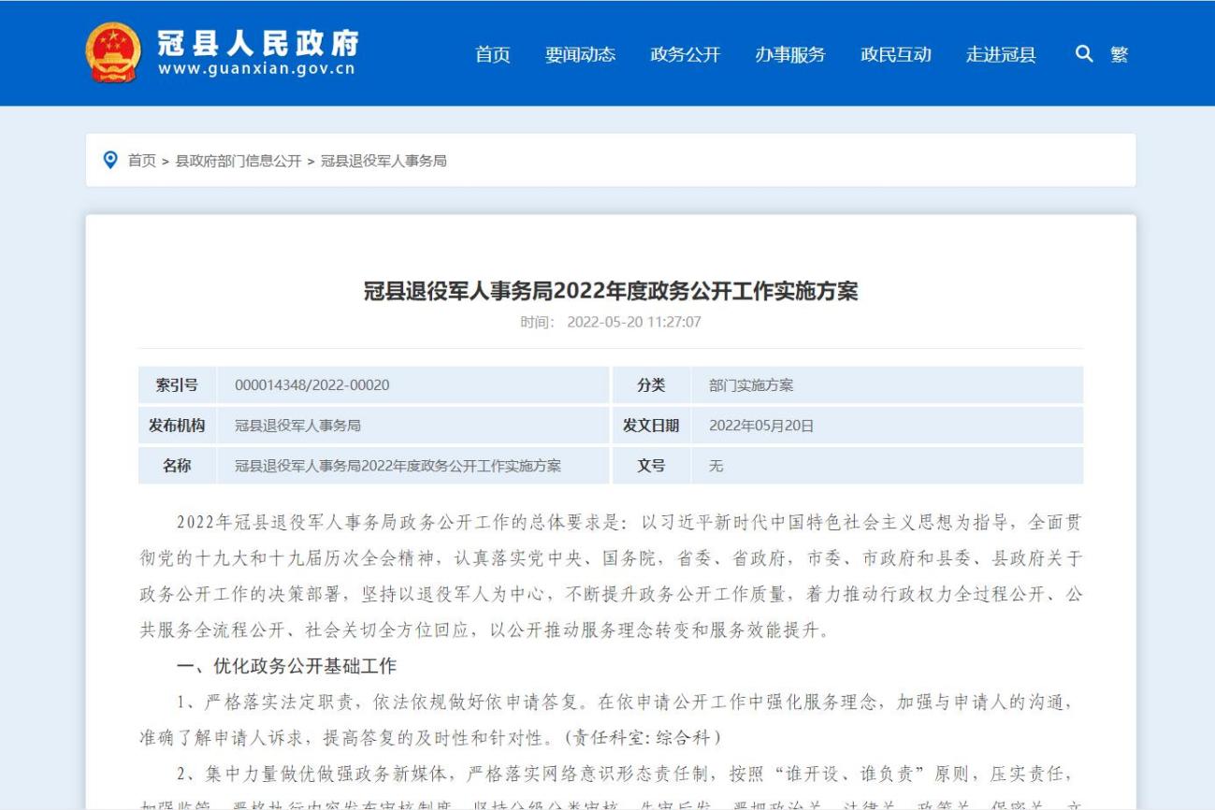Click the article title heading
This screenshot has height=810, width=1215.
[611, 291]
